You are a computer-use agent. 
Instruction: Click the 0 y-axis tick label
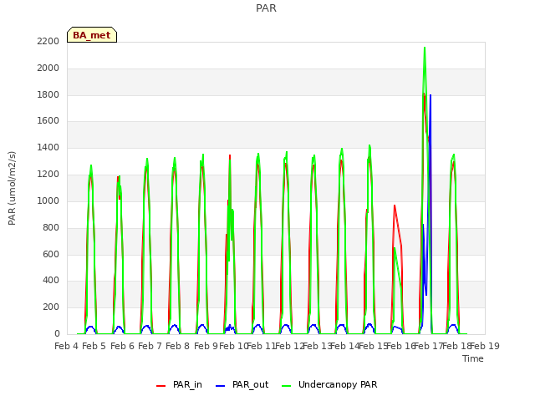pyautogui.click(x=57, y=333)
